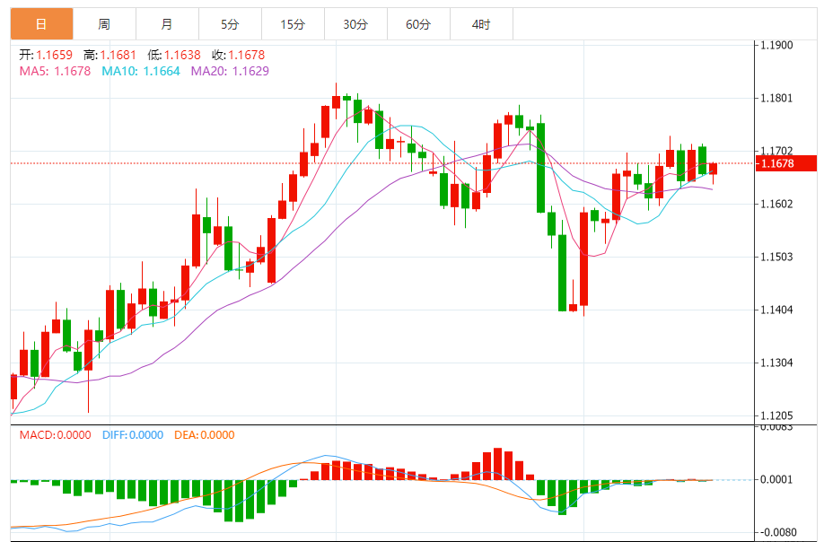This screenshot has height=542, width=824.
Task: Click the 1.1503 price axis label
Action: [x=776, y=257]
